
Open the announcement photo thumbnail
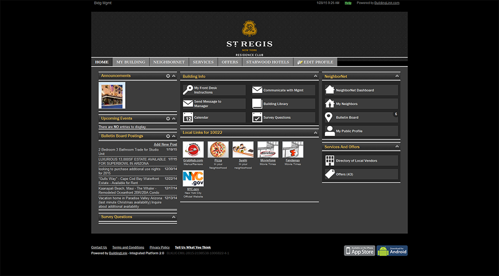[112, 95]
